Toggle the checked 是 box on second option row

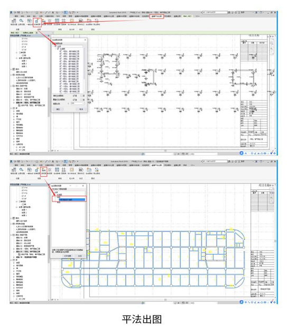(74, 99)
